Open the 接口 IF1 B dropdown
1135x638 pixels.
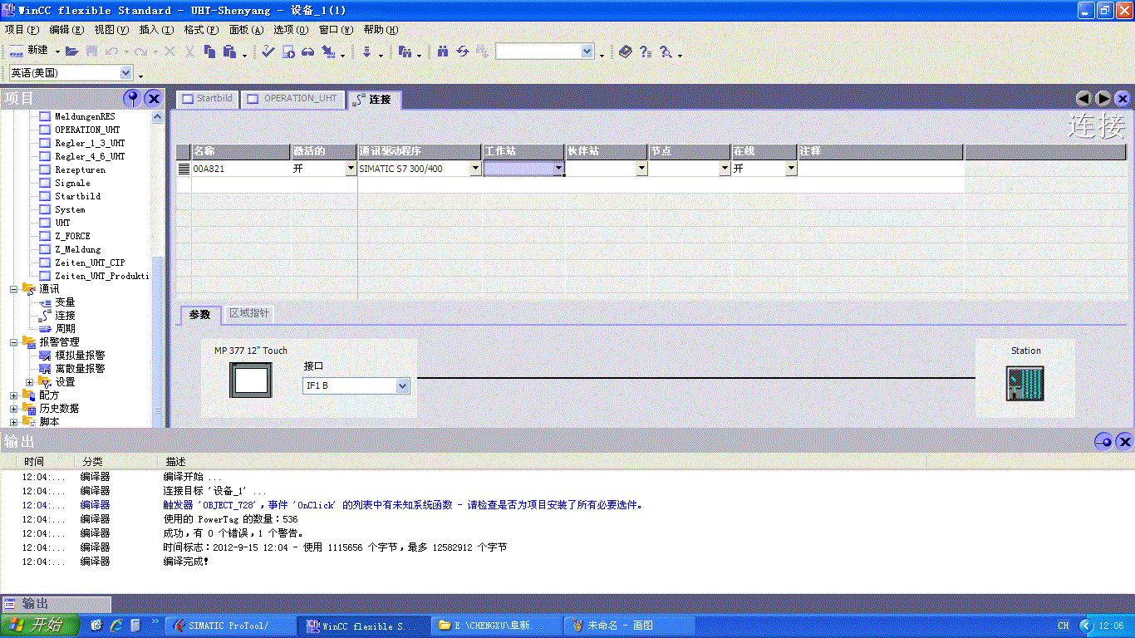tap(403, 385)
